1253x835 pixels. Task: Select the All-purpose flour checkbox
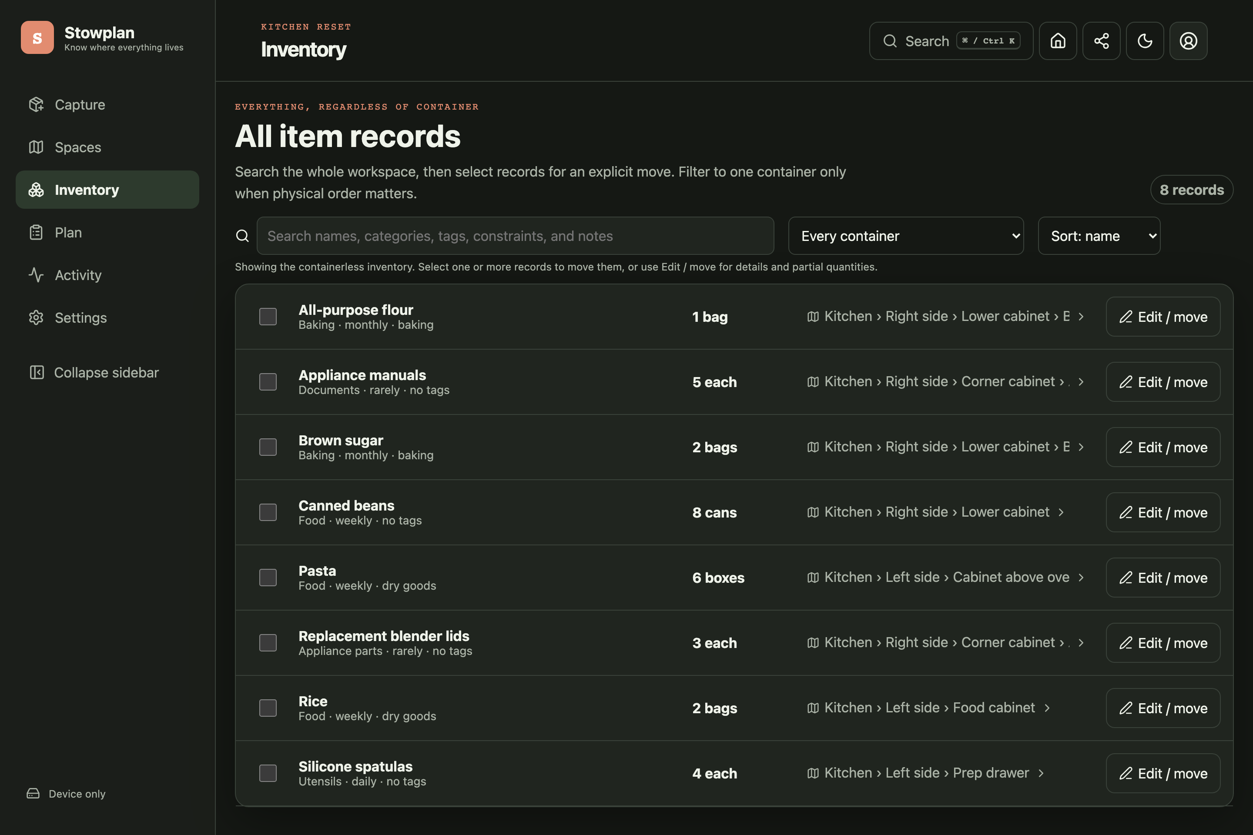coord(268,316)
